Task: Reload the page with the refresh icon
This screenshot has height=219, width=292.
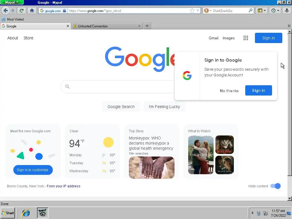Action: click(x=22, y=11)
